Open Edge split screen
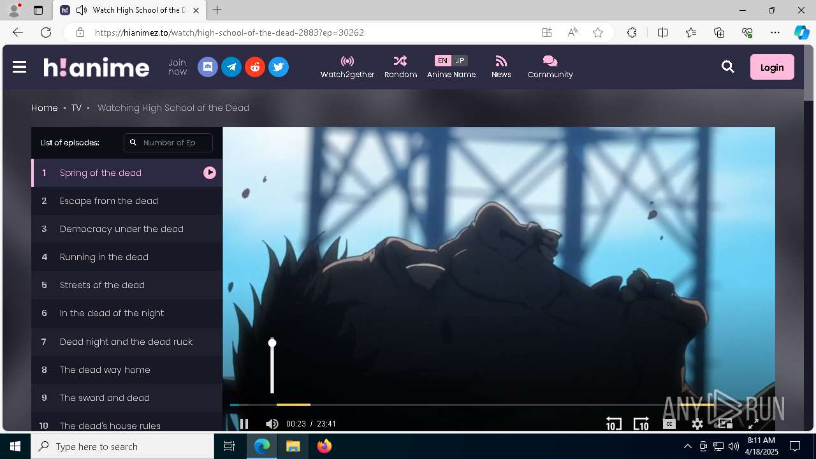The image size is (816, 459). tap(662, 33)
